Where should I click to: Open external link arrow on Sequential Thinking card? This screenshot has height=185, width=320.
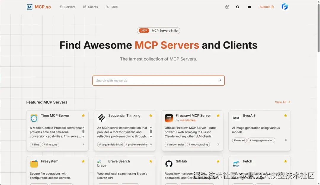click(x=151, y=145)
